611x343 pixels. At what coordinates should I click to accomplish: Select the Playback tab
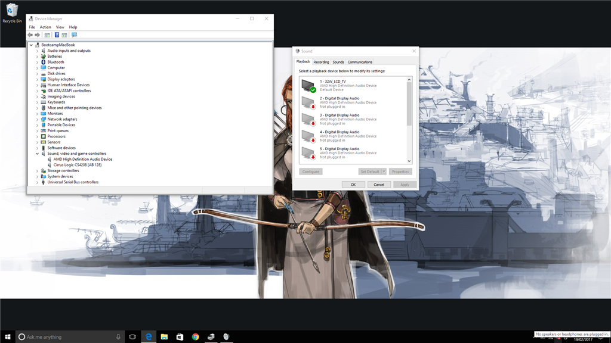(x=303, y=61)
